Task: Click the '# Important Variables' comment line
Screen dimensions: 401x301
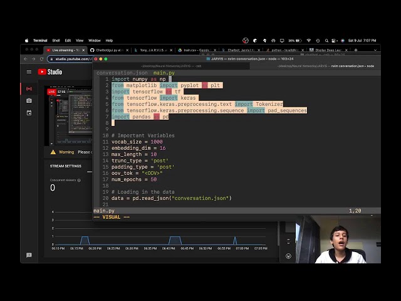Action: [143, 135]
